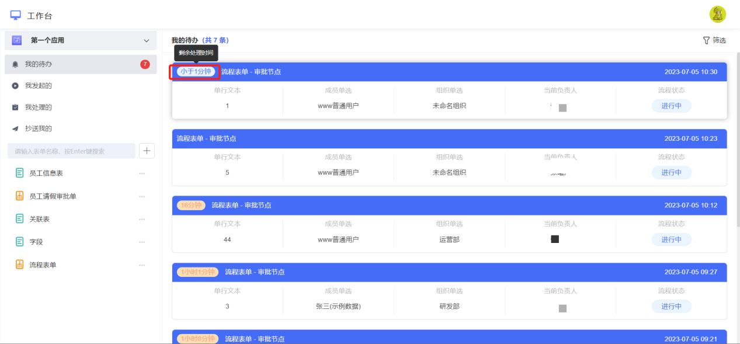Open more options for 字段
740x344 pixels.
click(142, 242)
